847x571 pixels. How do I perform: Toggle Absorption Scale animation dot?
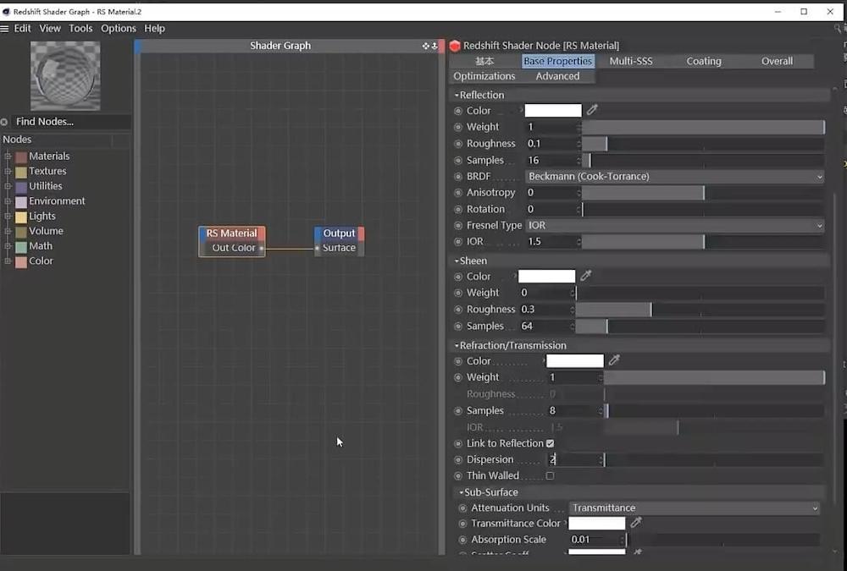(462, 540)
